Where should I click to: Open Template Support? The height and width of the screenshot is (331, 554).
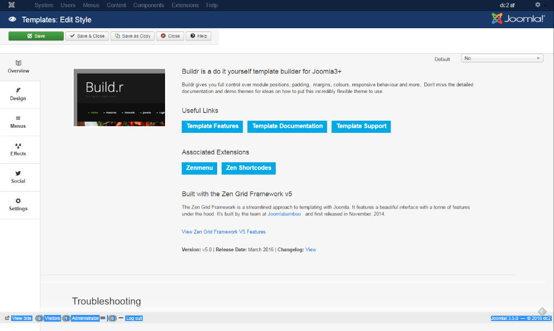361,126
